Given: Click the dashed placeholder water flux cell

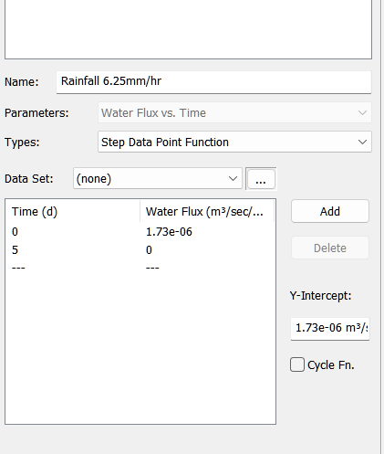Looking at the screenshot, I should coord(152,268).
